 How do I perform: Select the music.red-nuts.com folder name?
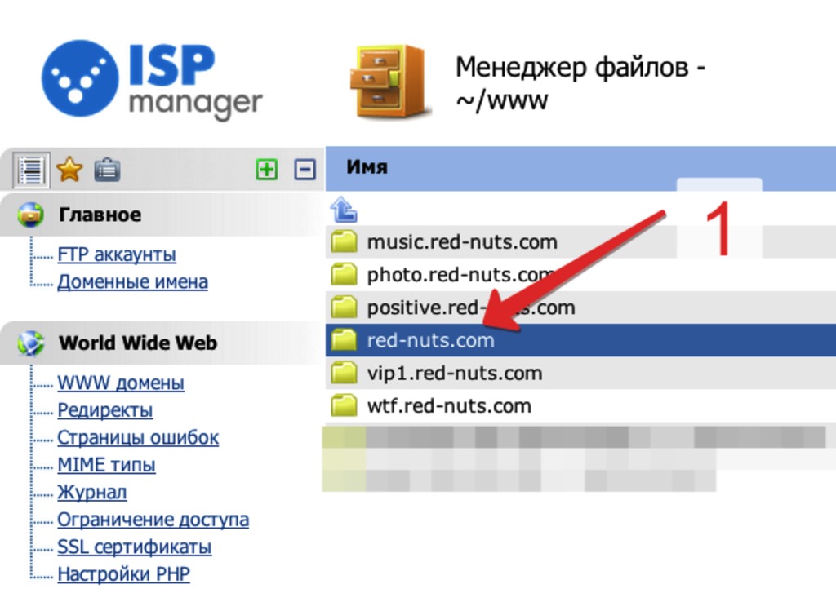click(462, 242)
